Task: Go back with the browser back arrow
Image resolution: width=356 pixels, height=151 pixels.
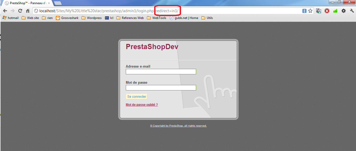Action: tap(5, 11)
